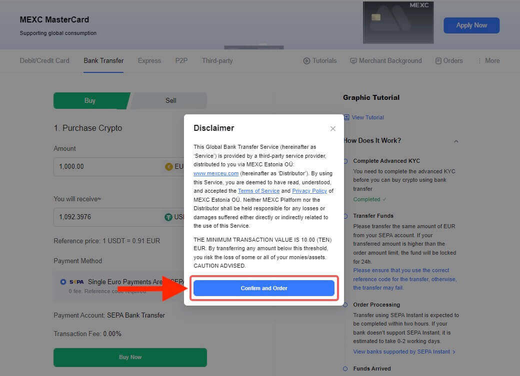Open the Third-party tab

click(217, 60)
